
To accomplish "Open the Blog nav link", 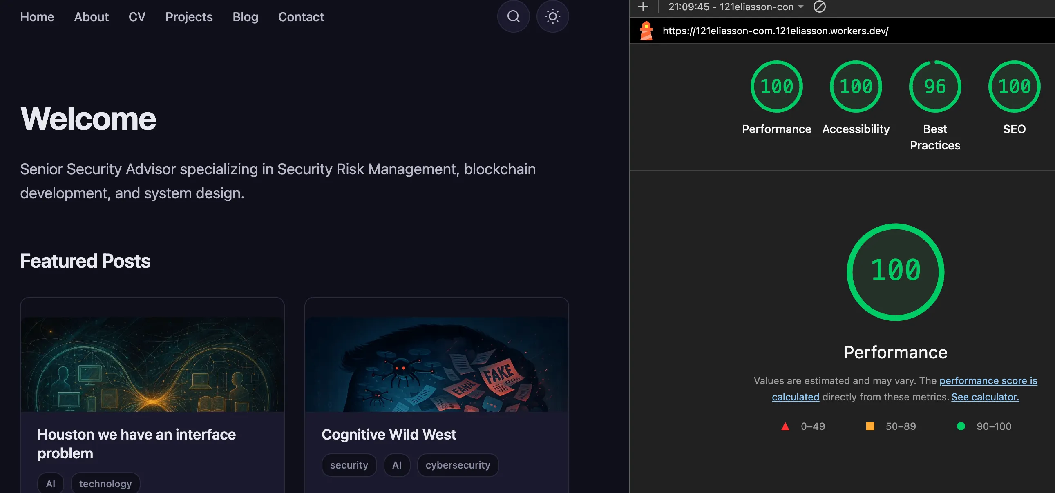I will point(245,17).
